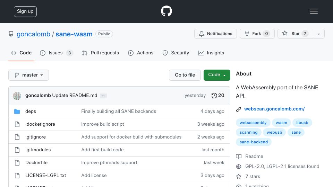Viewport: 333px width, 187px height.
Task: Click the star icon next to 7 stars
Action: [239, 176]
